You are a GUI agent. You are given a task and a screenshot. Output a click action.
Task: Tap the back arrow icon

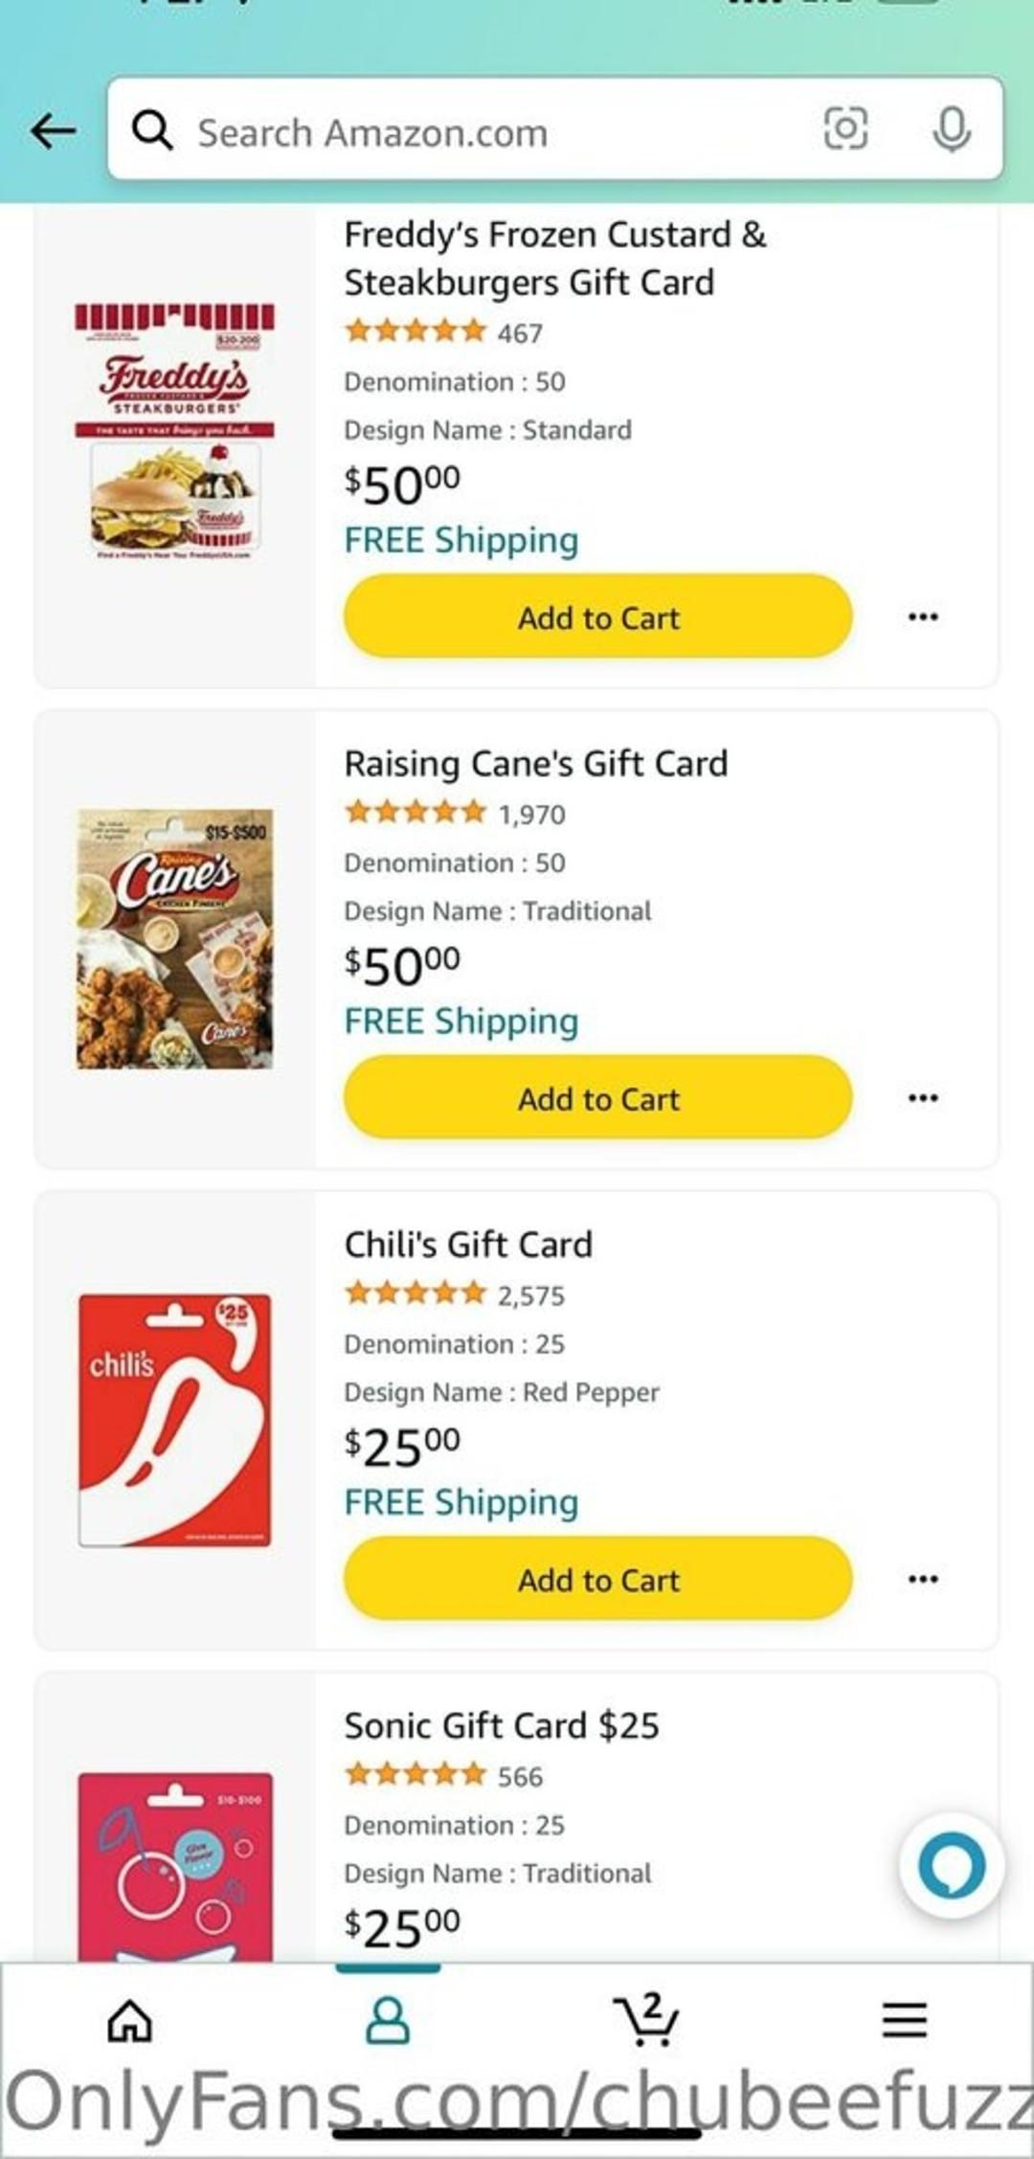click(54, 130)
